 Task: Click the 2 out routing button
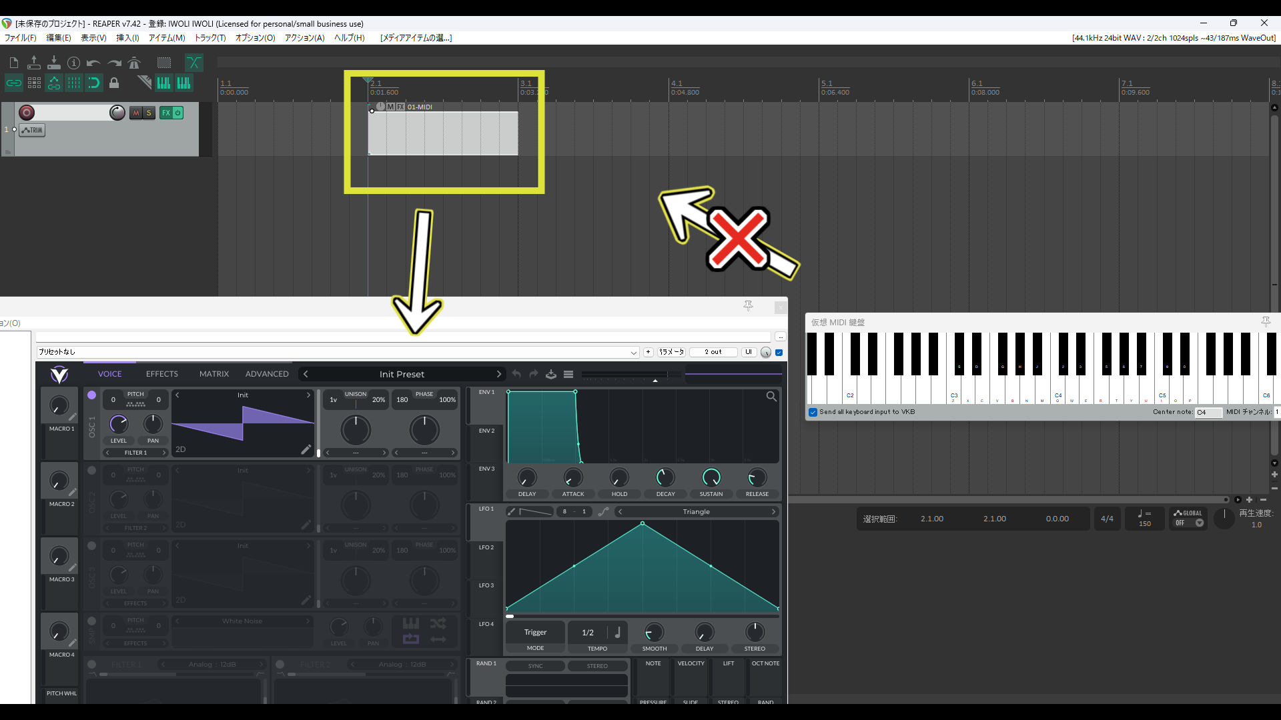(x=713, y=352)
